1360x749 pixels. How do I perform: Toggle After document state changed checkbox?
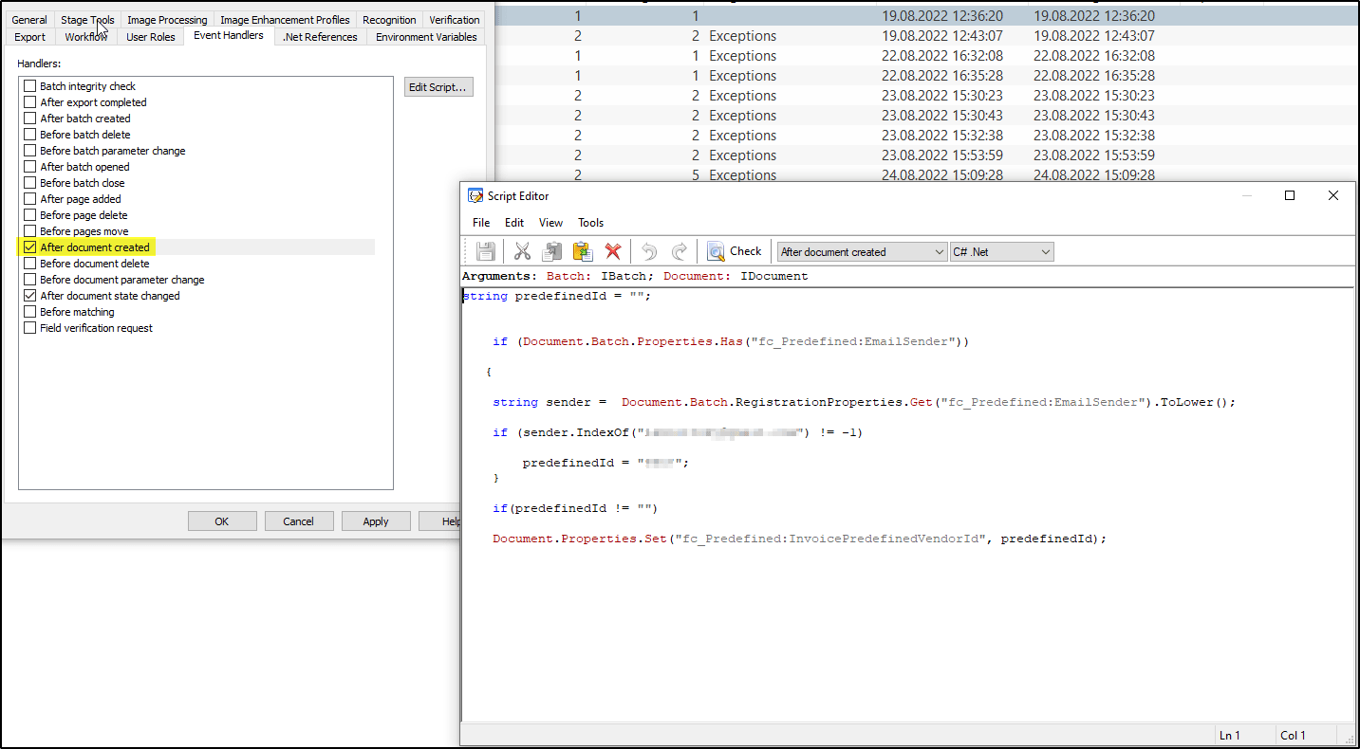(x=29, y=296)
